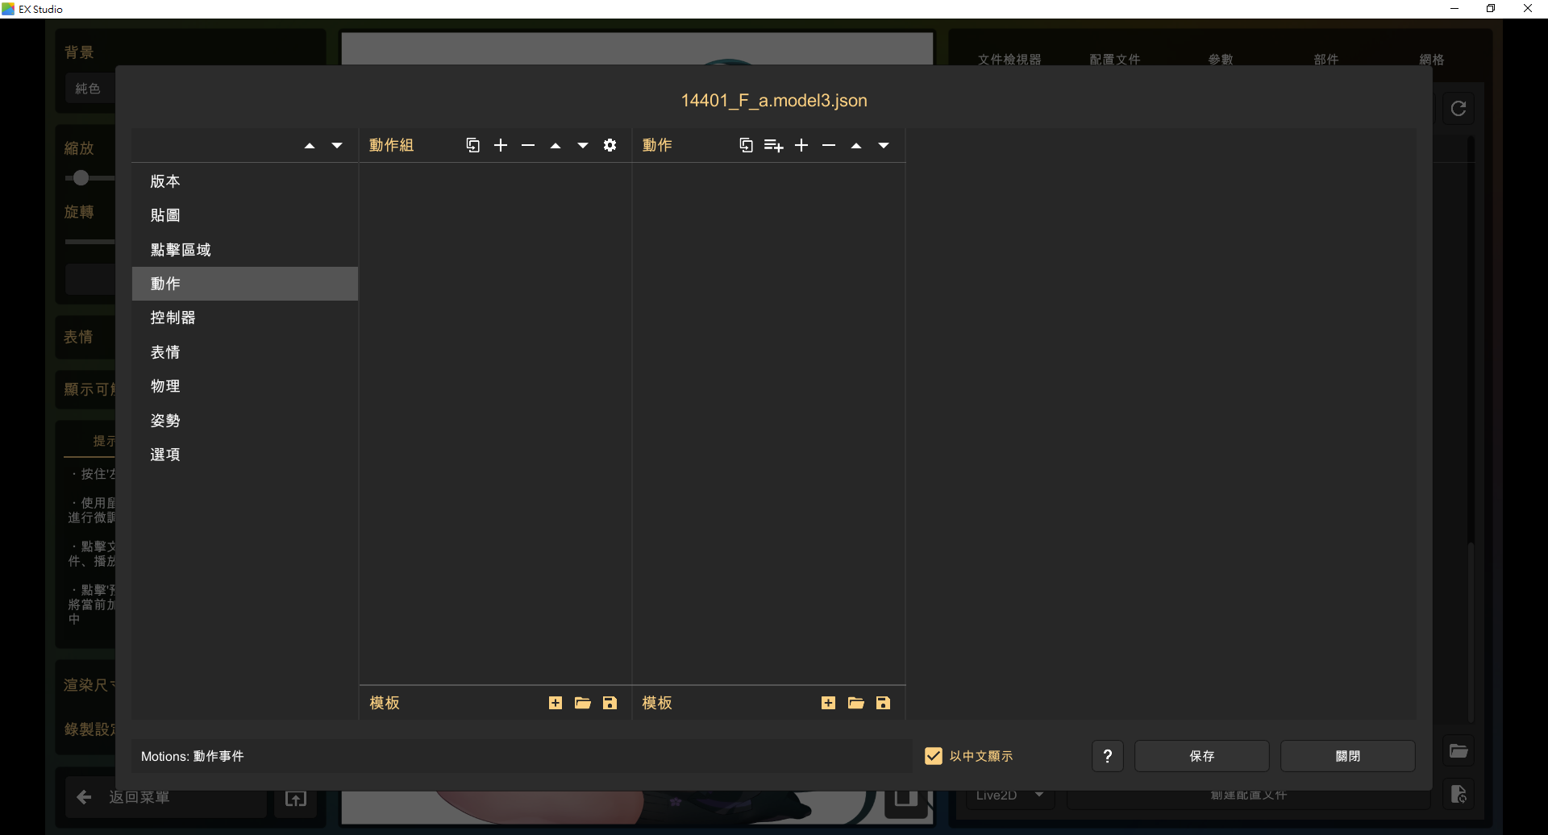Remove the motion group using the minus icon
Viewport: 1548px width, 835px height.
[528, 145]
